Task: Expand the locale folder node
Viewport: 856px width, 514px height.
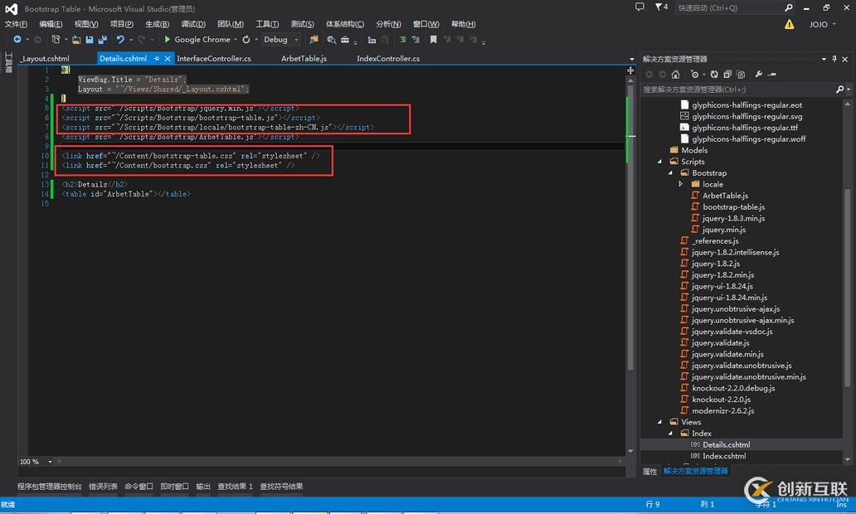Action: click(681, 184)
